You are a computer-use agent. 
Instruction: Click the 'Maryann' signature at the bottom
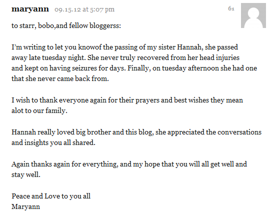coord(25,207)
